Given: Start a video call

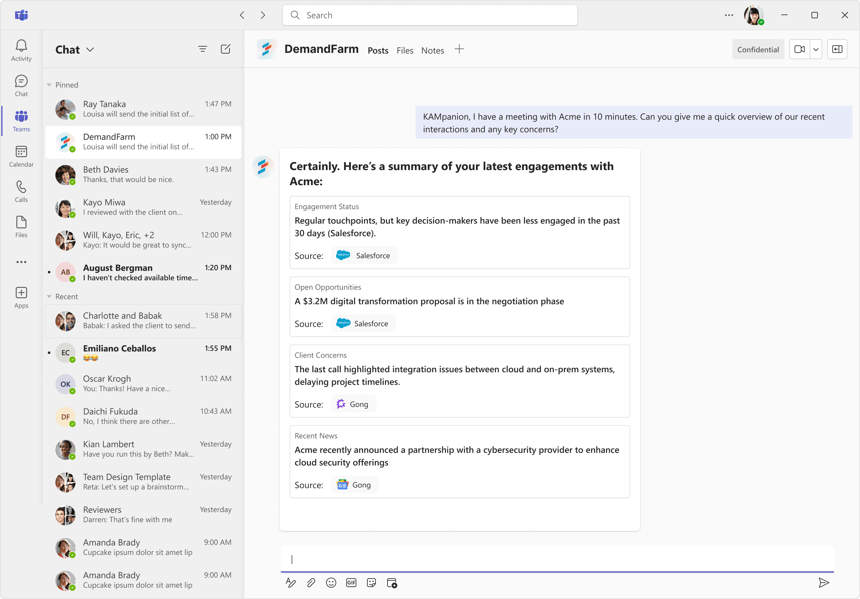Looking at the screenshot, I should 799,49.
